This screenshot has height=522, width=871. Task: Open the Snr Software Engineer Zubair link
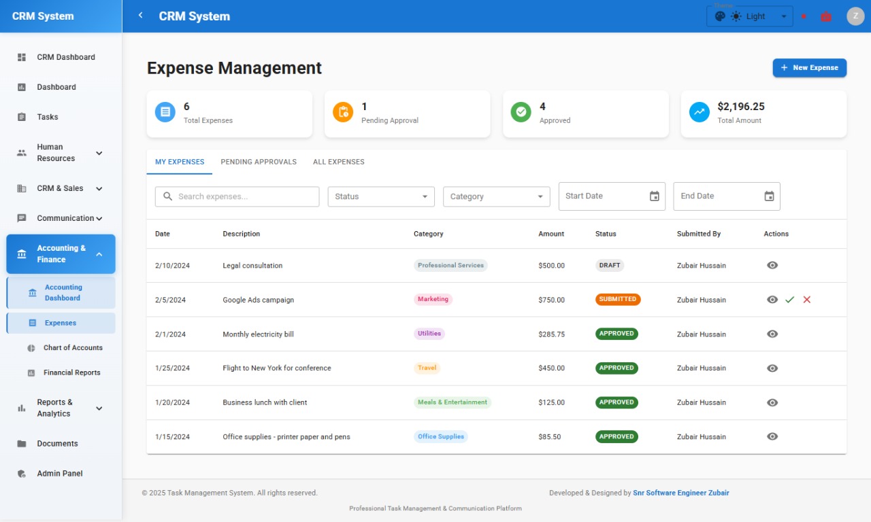681,493
